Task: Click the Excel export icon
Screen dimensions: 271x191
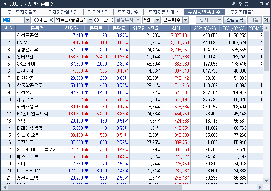Action: 266,20
